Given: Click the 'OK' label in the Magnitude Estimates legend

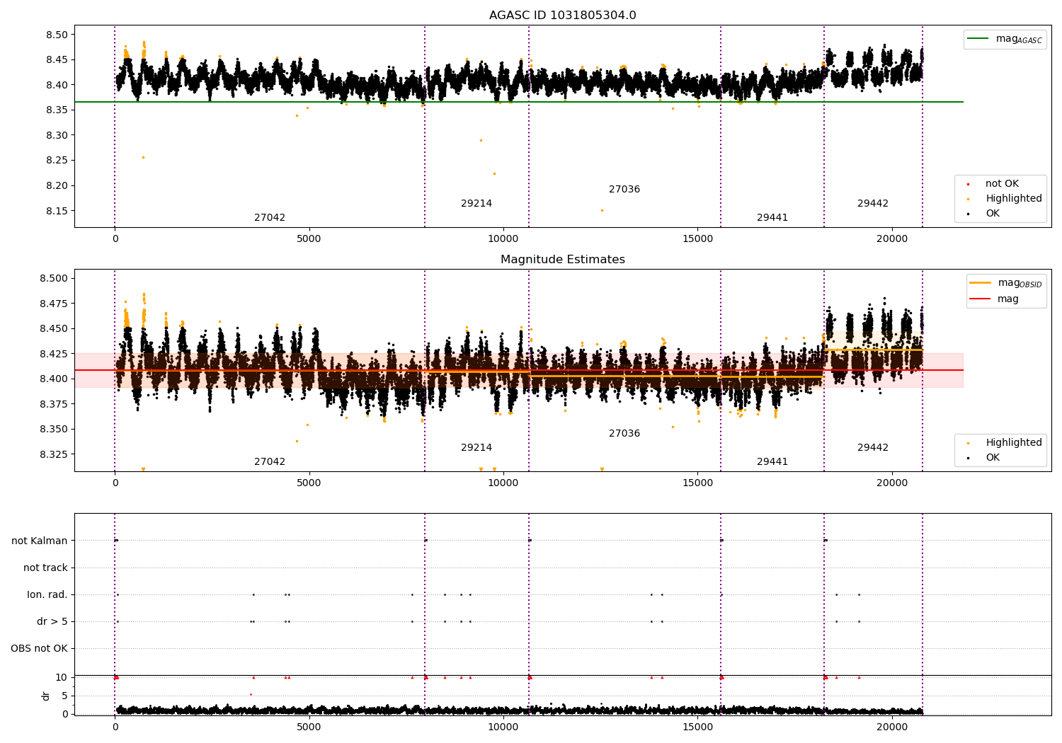Looking at the screenshot, I should [x=993, y=458].
